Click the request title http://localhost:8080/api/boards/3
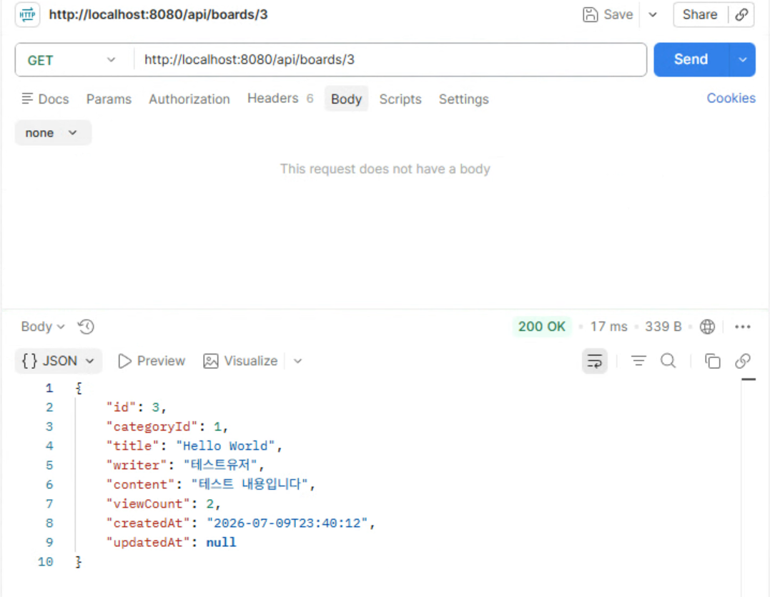The width and height of the screenshot is (770, 597). [158, 15]
